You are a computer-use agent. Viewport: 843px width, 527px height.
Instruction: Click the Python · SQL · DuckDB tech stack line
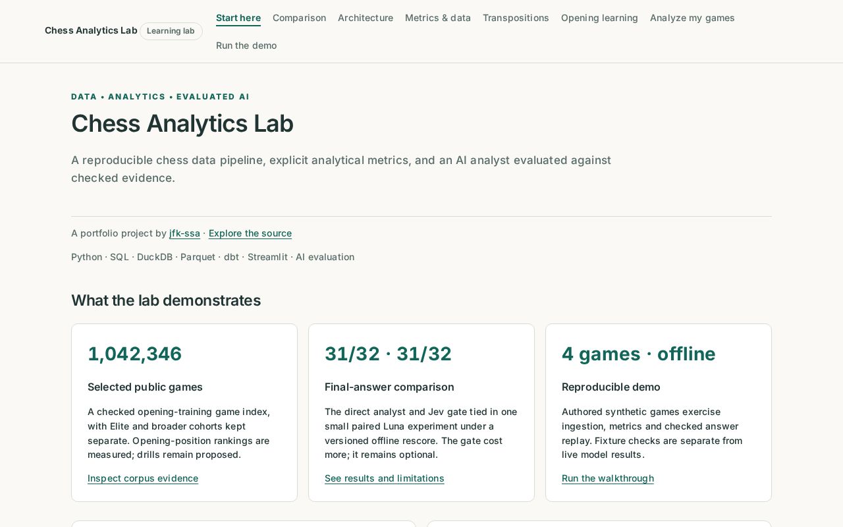coord(213,257)
